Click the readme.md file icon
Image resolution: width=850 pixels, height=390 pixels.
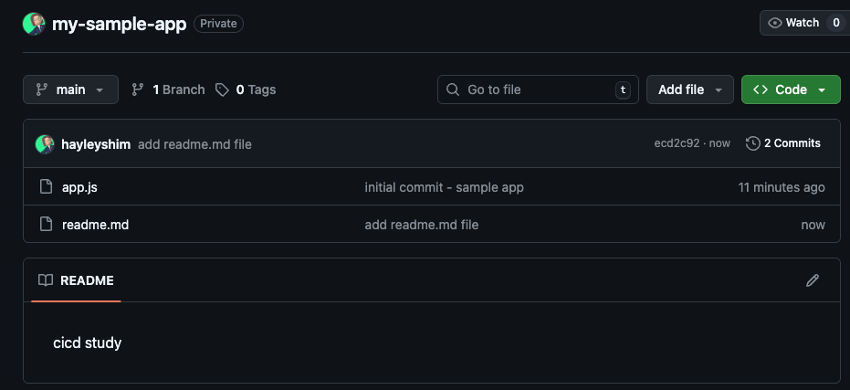point(46,225)
